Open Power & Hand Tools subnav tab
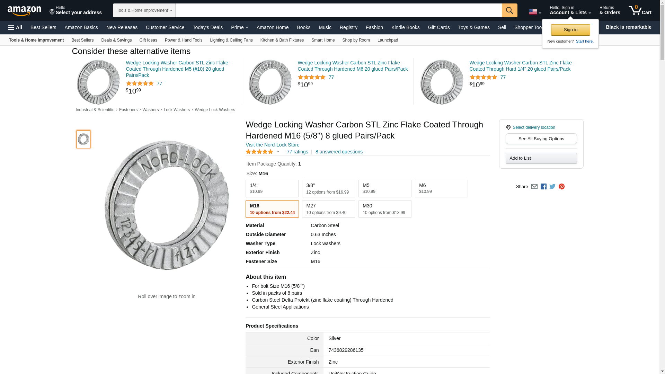 point(183,40)
